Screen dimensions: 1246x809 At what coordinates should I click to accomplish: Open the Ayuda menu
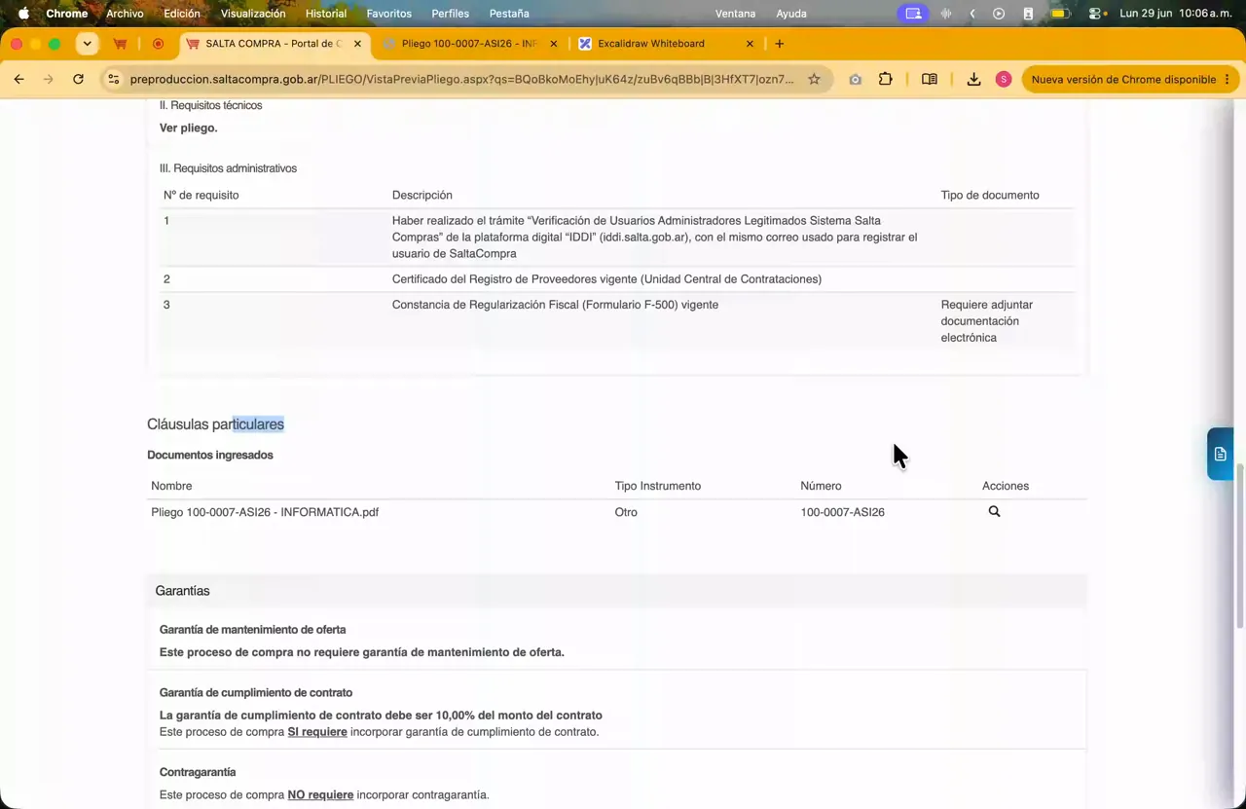tap(791, 14)
